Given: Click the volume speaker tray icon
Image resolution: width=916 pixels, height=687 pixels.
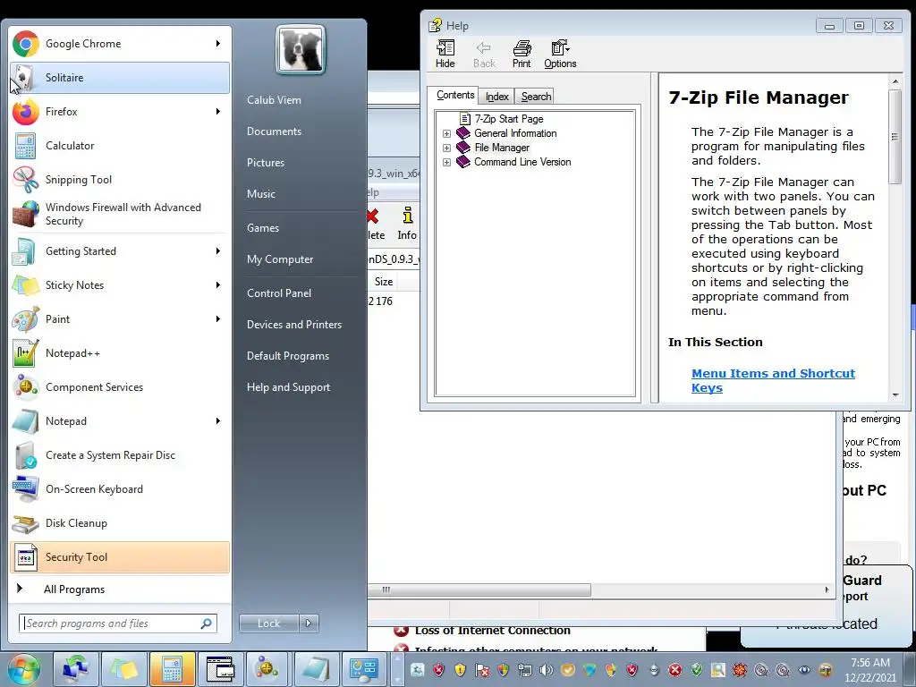Looking at the screenshot, I should [547, 670].
